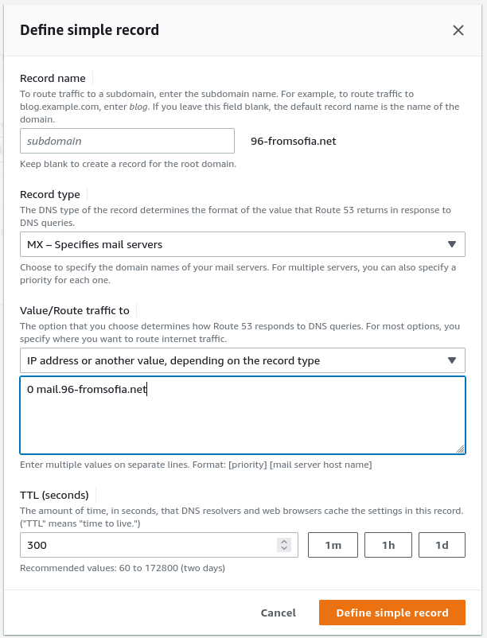Decrease TTL with the stepper down arrow
The width and height of the screenshot is (487, 638).
(284, 549)
